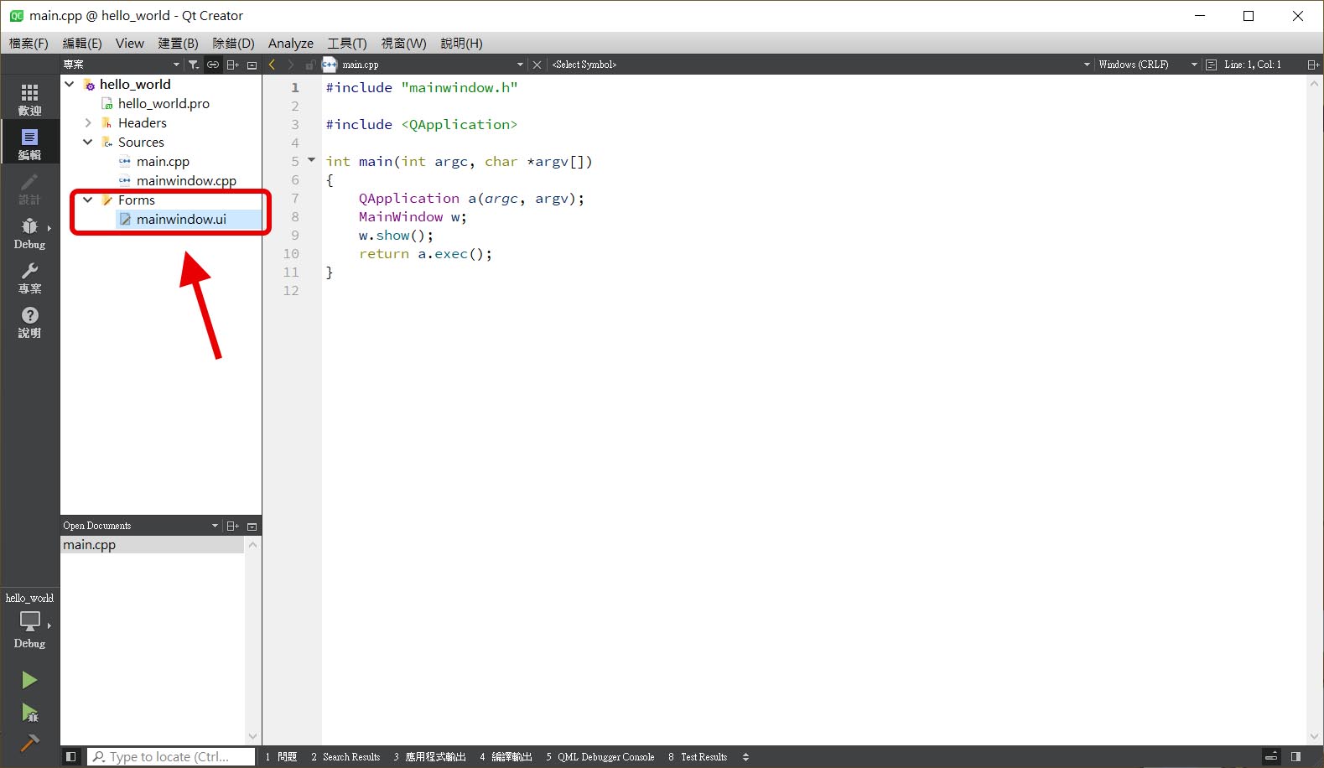Image resolution: width=1324 pixels, height=768 pixels.
Task: Fold the main function at line 5
Action: tap(311, 160)
